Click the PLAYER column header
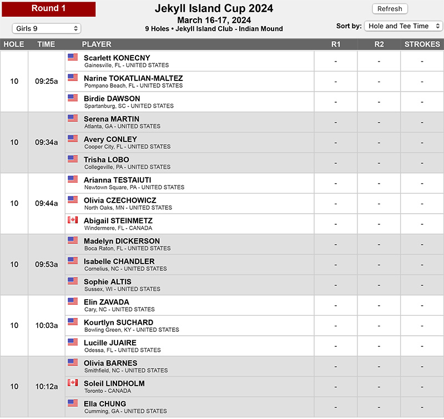The height and width of the screenshot is (419, 444). [97, 44]
